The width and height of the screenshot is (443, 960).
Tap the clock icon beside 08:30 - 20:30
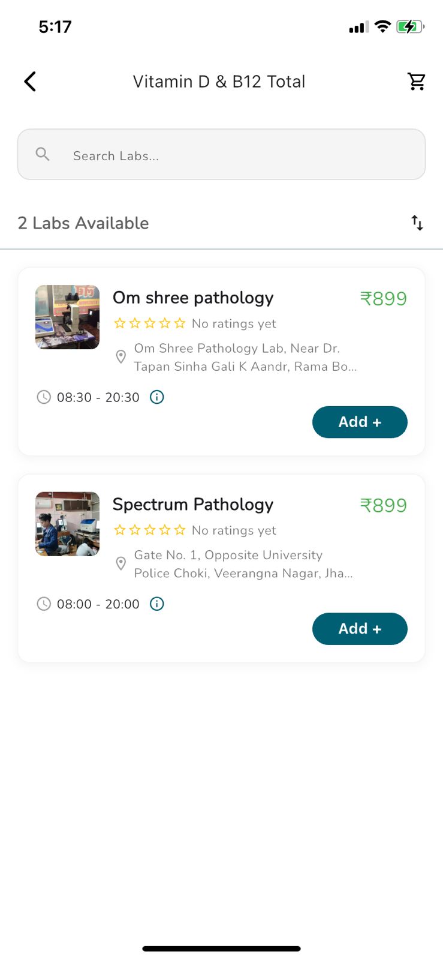[44, 397]
